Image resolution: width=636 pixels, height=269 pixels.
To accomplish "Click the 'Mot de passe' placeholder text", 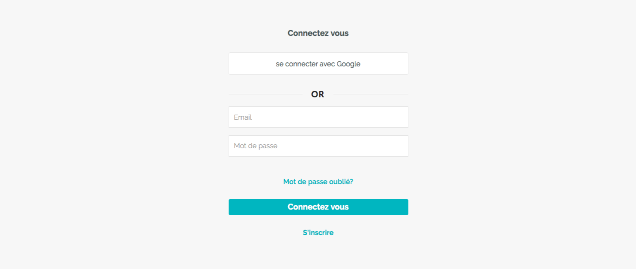I will [x=256, y=146].
